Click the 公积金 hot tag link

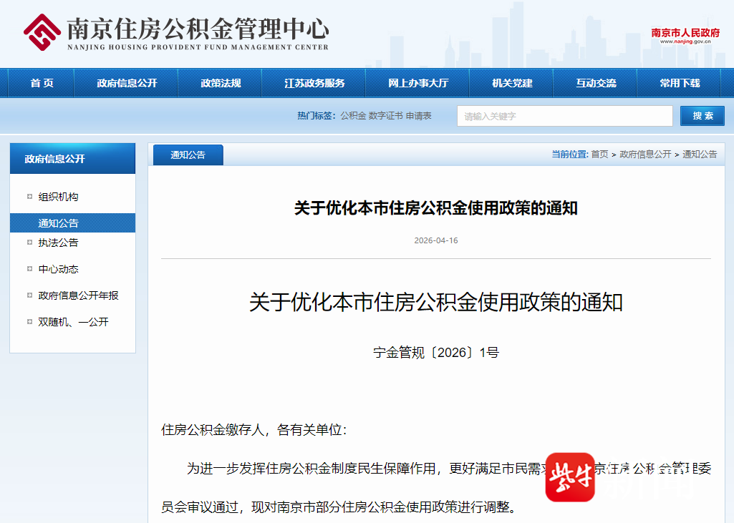coord(352,116)
